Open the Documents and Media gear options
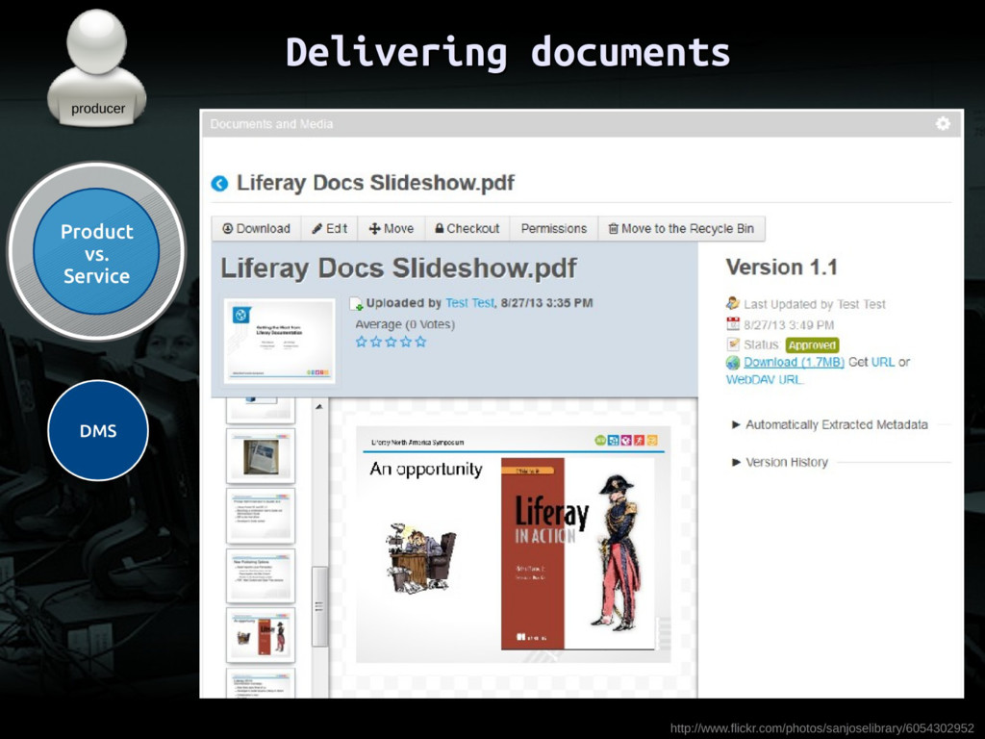 (943, 124)
